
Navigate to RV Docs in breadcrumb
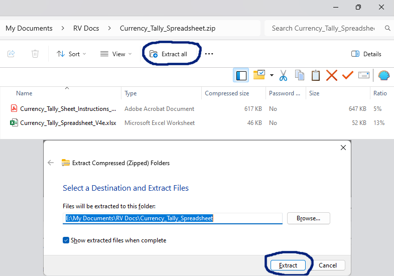pyautogui.click(x=86, y=28)
